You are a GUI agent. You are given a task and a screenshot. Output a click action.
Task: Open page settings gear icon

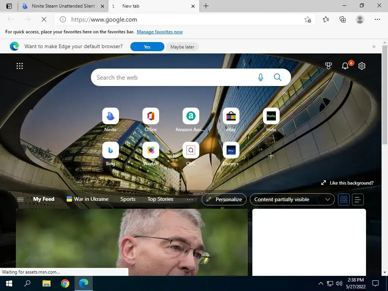point(362,66)
